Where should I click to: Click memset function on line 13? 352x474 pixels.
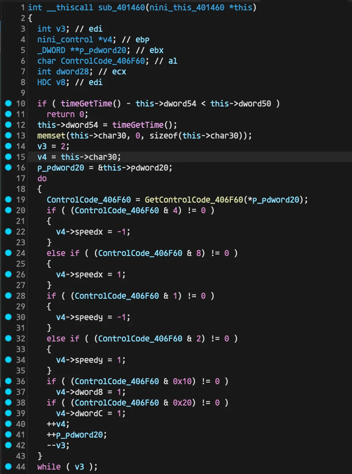51,136
